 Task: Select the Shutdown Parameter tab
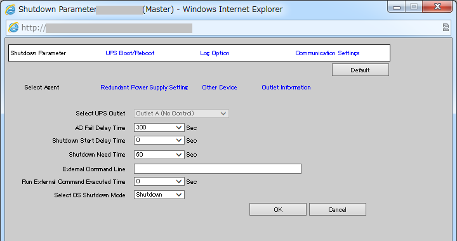(38, 53)
